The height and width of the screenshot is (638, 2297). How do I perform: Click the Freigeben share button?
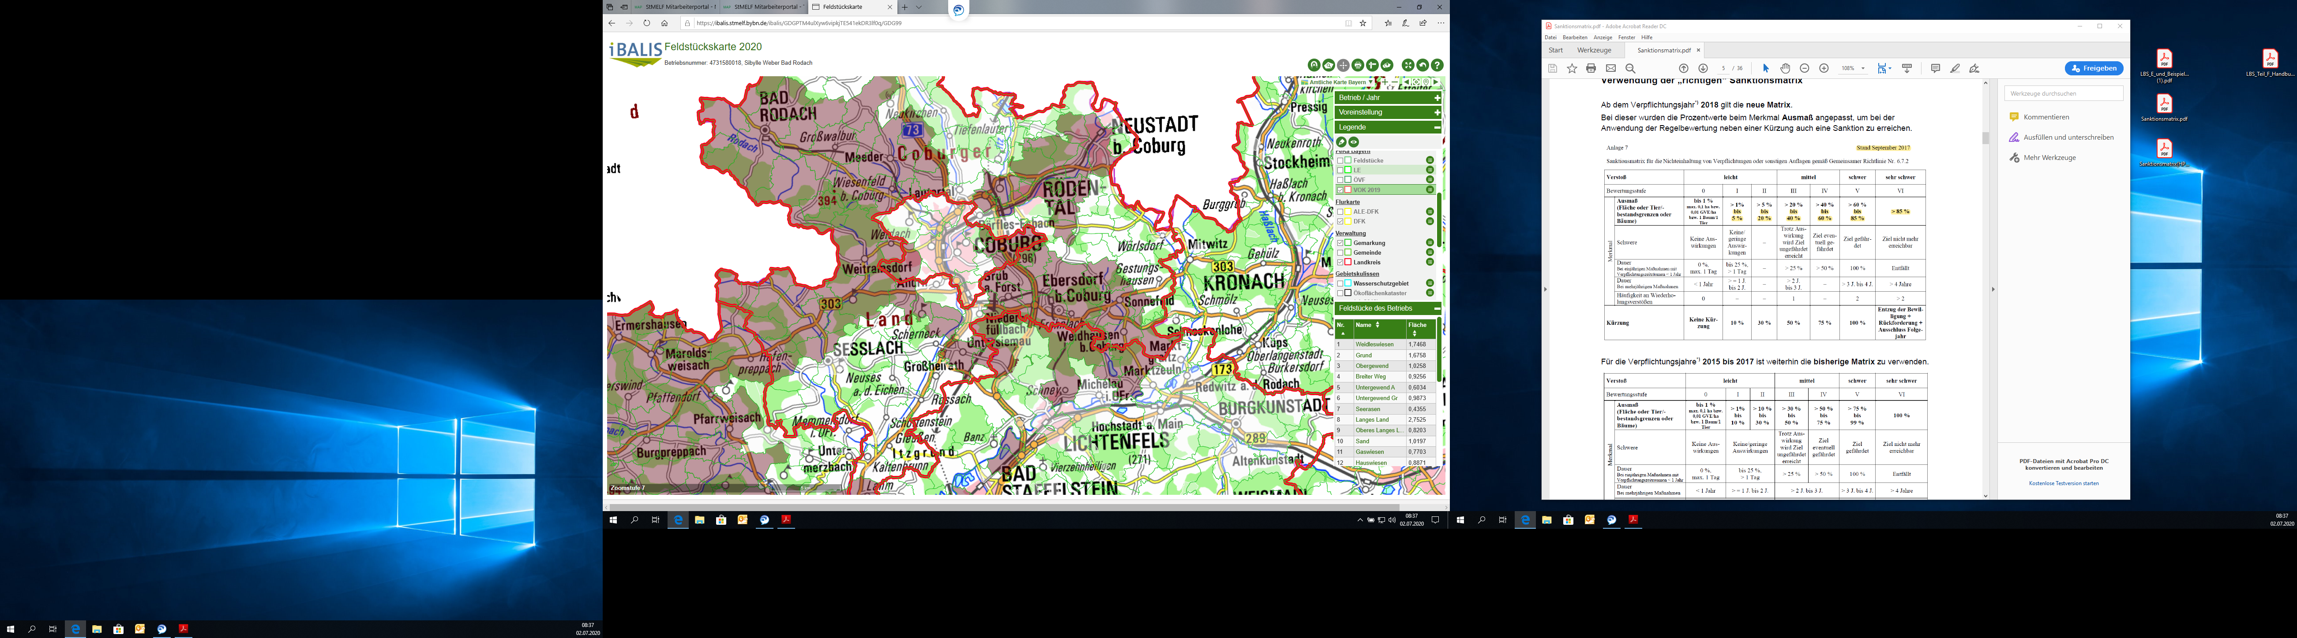pyautogui.click(x=2094, y=69)
